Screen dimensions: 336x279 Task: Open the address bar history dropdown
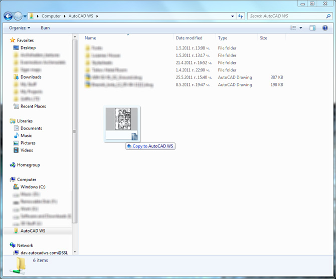[233, 16]
